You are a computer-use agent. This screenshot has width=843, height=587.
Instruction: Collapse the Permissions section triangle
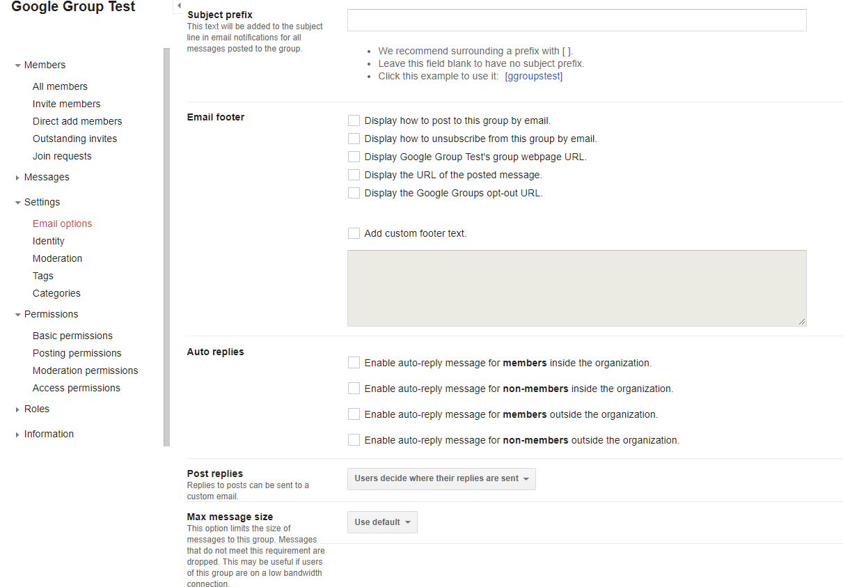(17, 315)
